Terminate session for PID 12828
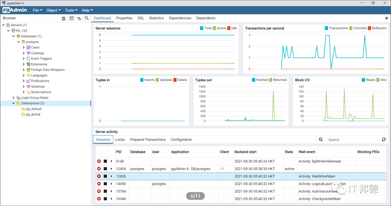Viewport: 391px width, 206px height. point(99,176)
